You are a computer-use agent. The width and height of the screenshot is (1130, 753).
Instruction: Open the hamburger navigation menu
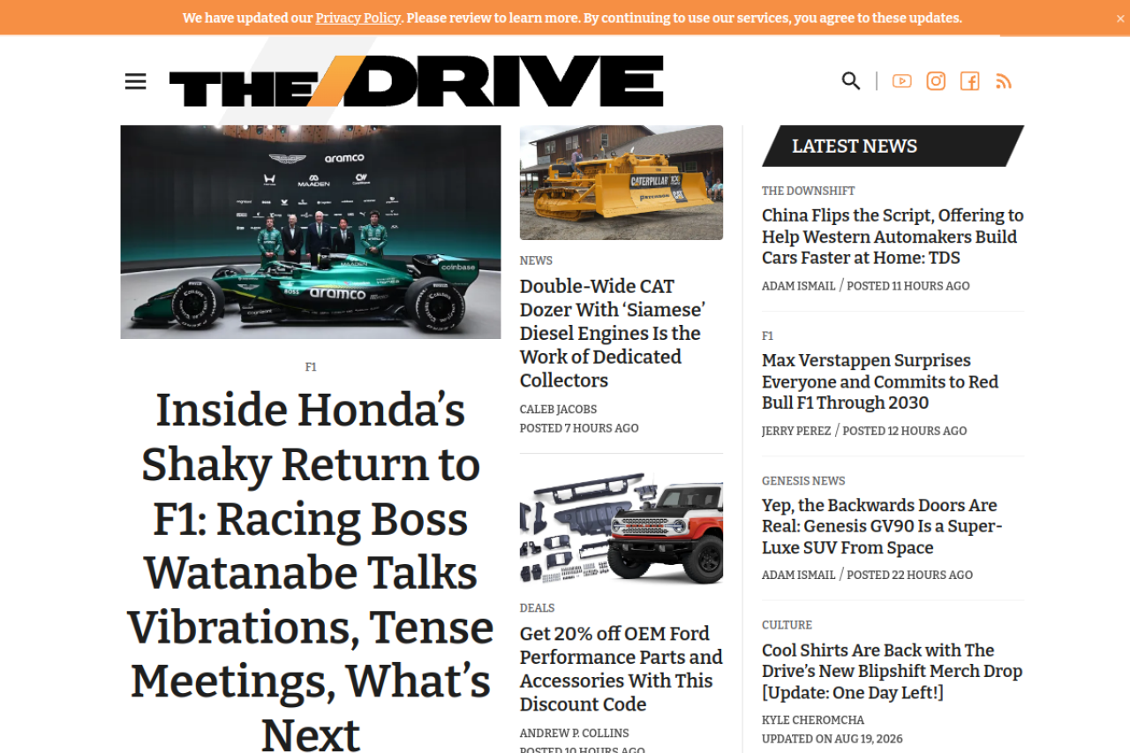135,81
